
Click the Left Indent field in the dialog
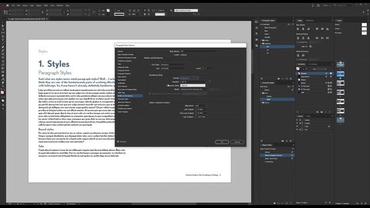point(202,109)
